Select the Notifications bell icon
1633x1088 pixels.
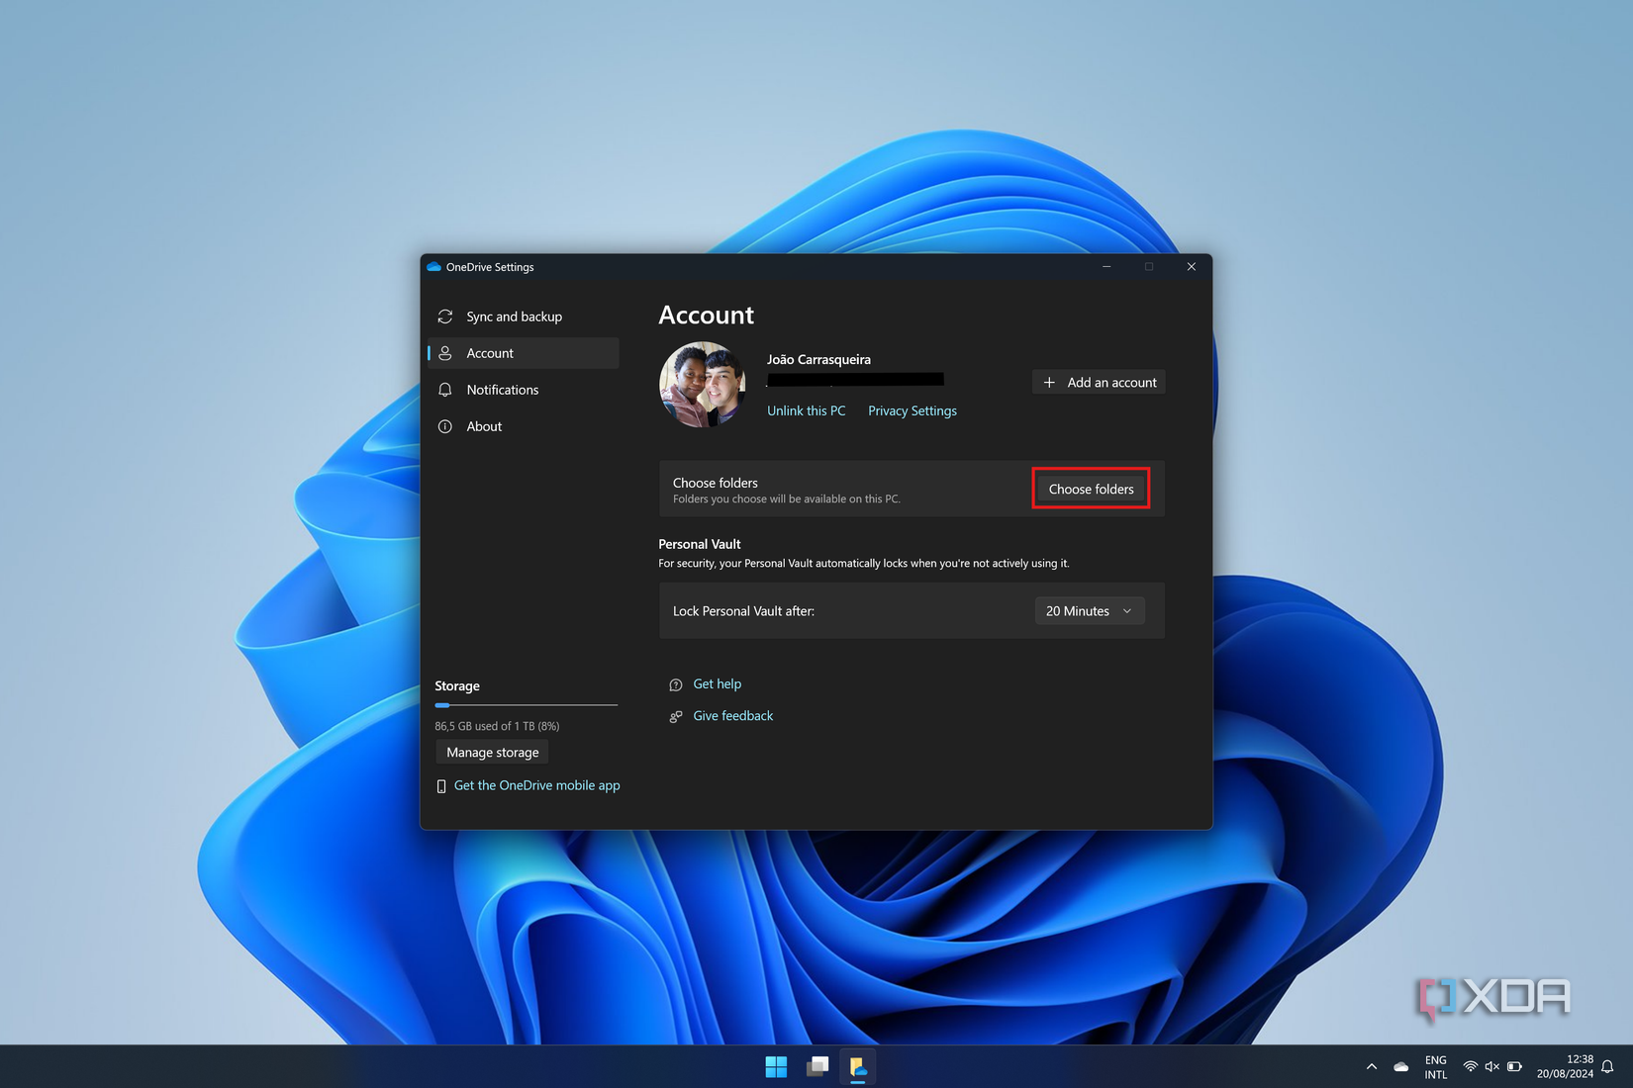pos(446,390)
